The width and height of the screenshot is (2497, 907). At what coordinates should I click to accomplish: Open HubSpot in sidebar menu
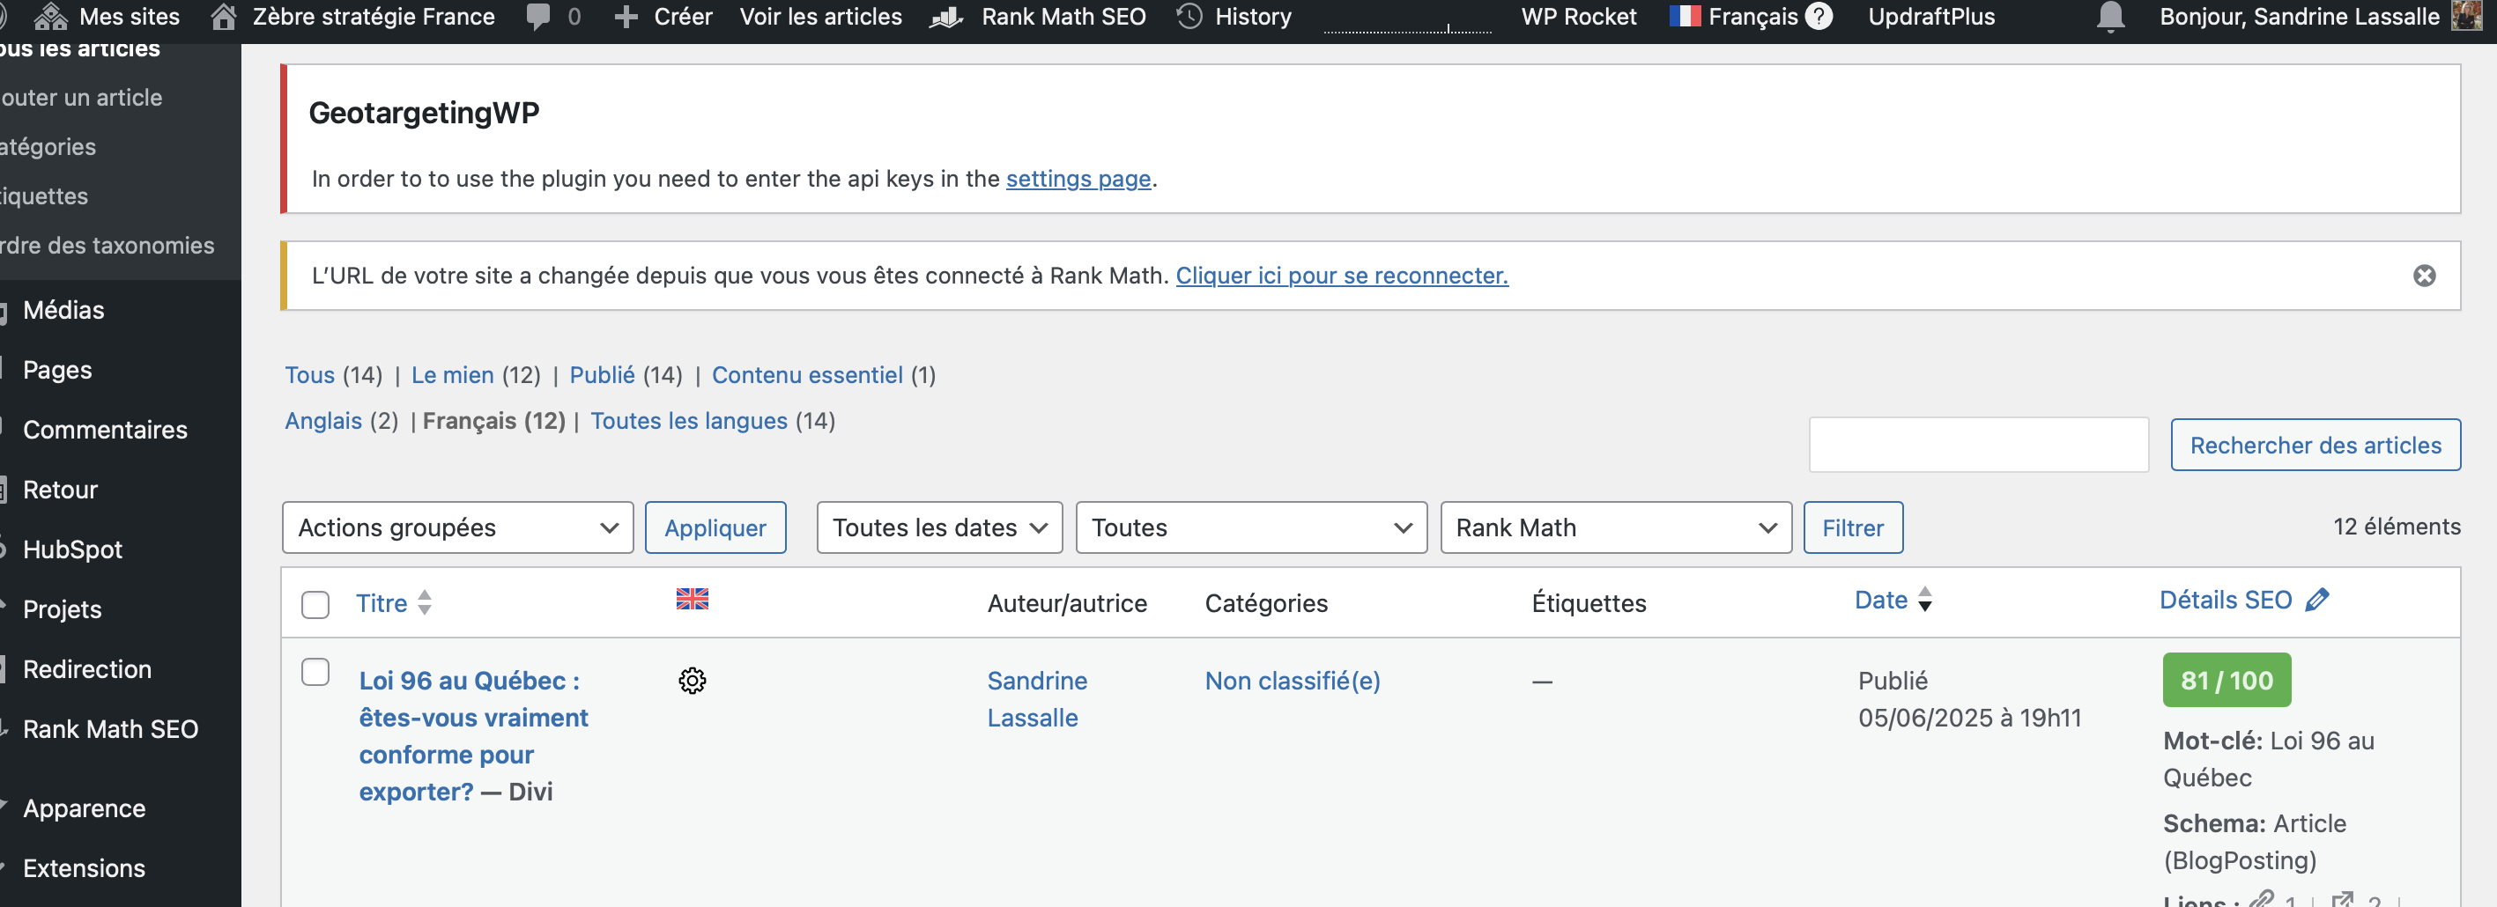coord(73,550)
